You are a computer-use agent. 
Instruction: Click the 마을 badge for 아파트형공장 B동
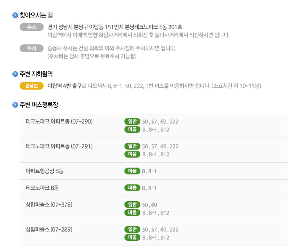tap(132, 171)
